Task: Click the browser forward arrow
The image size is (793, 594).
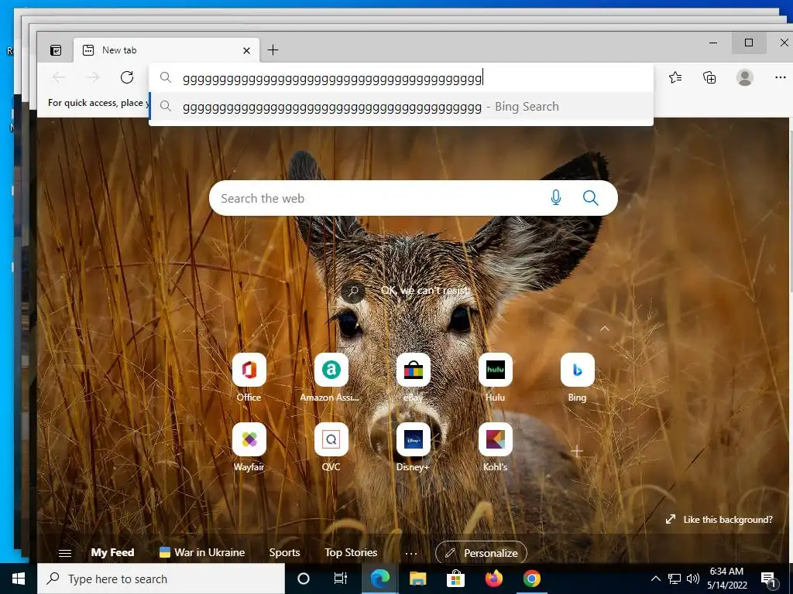Action: coord(93,77)
